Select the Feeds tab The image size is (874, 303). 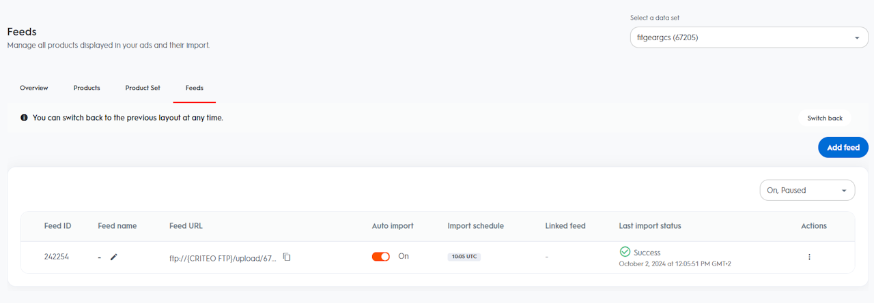pyautogui.click(x=195, y=88)
